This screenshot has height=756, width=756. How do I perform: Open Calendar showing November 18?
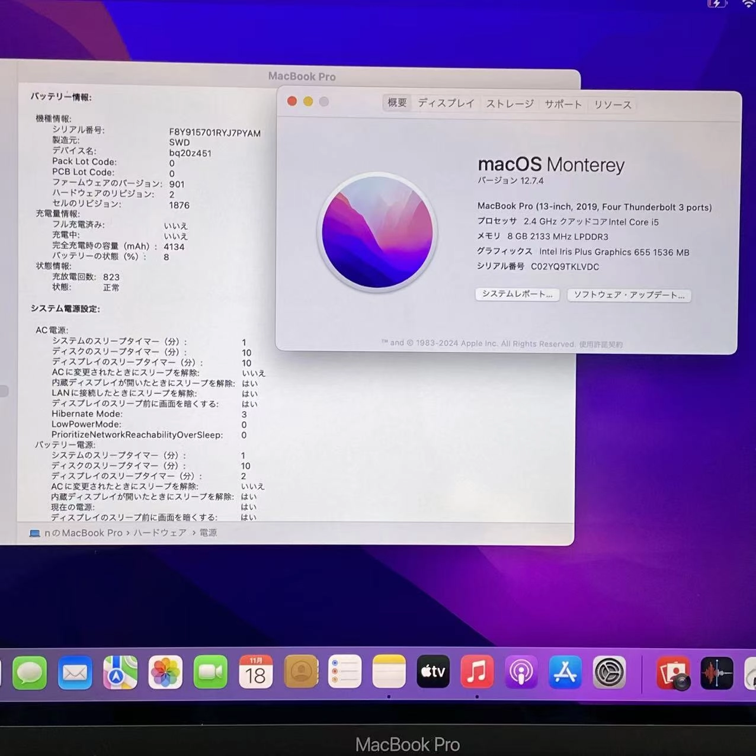[x=256, y=672]
